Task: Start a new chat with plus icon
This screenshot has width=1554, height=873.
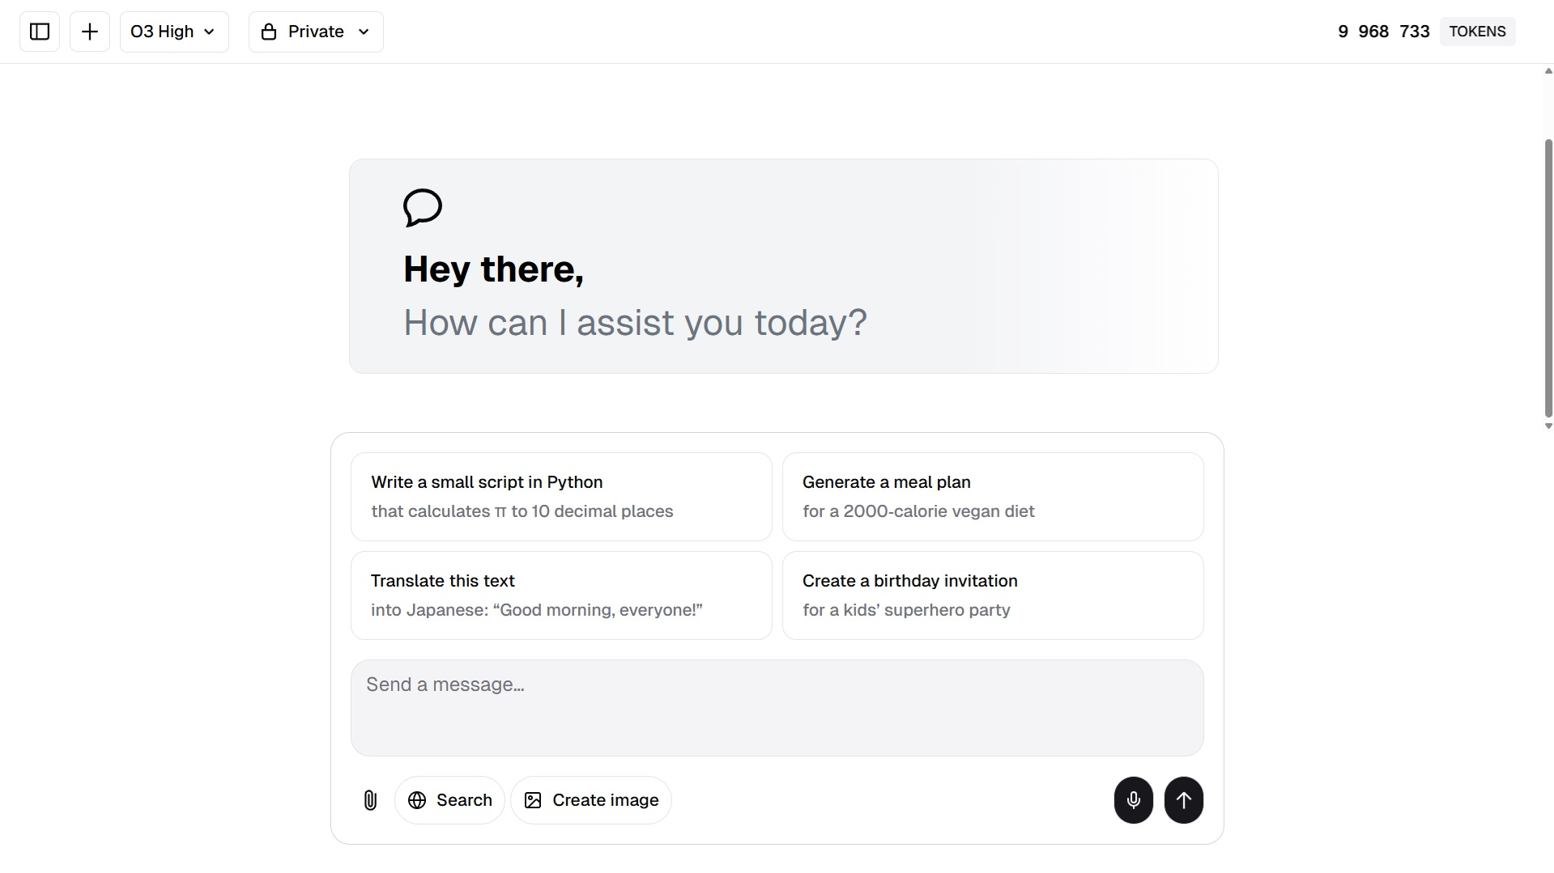Action: pos(90,32)
